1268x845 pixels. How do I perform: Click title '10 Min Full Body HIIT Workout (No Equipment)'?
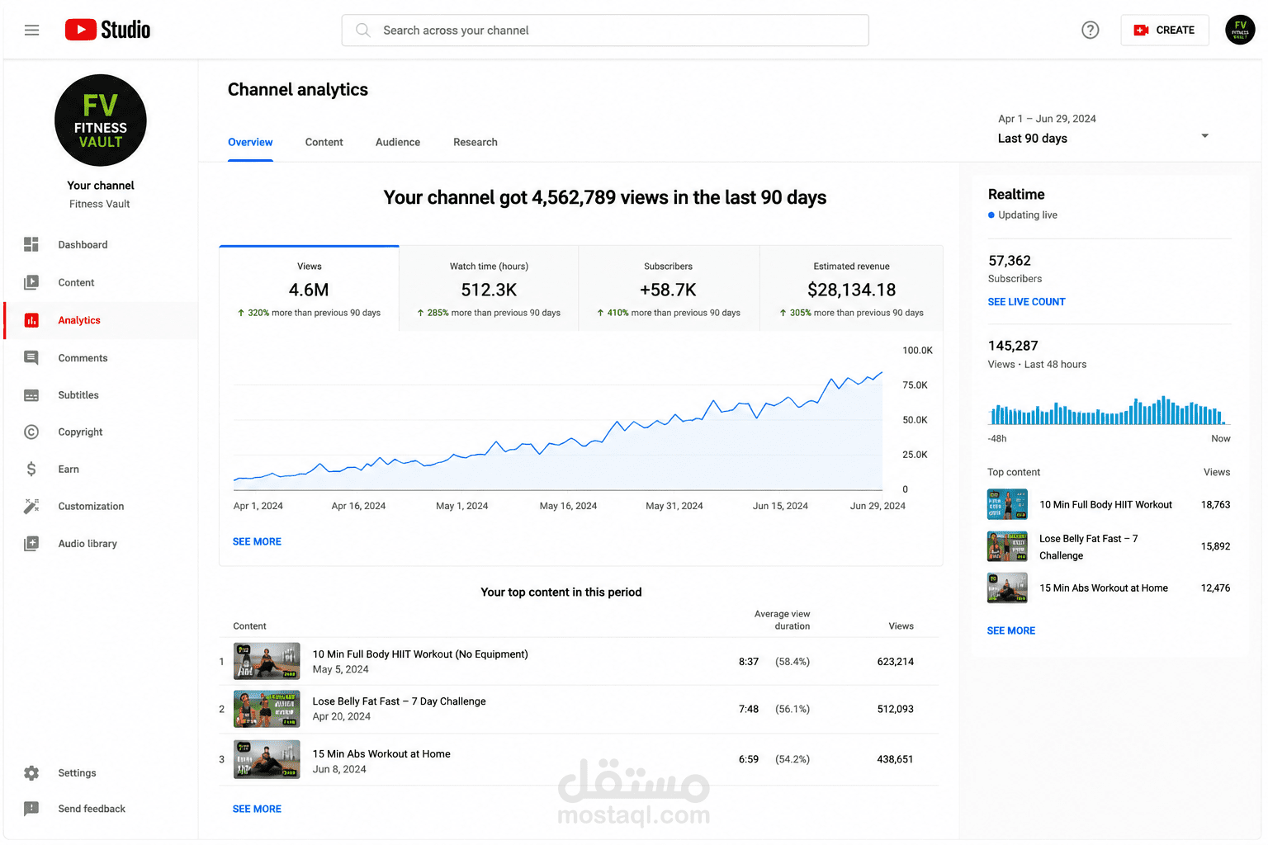pos(420,654)
